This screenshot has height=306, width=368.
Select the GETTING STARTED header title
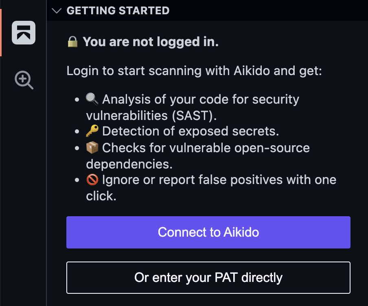click(118, 11)
